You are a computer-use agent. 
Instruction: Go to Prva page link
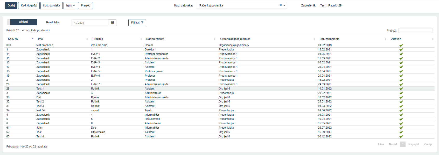381,144
